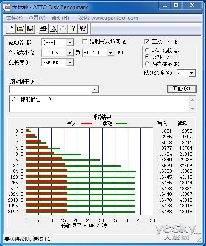This screenshot has height=246, width=206.
Task: Select the I/O 比较 radio option
Action: (147, 50)
